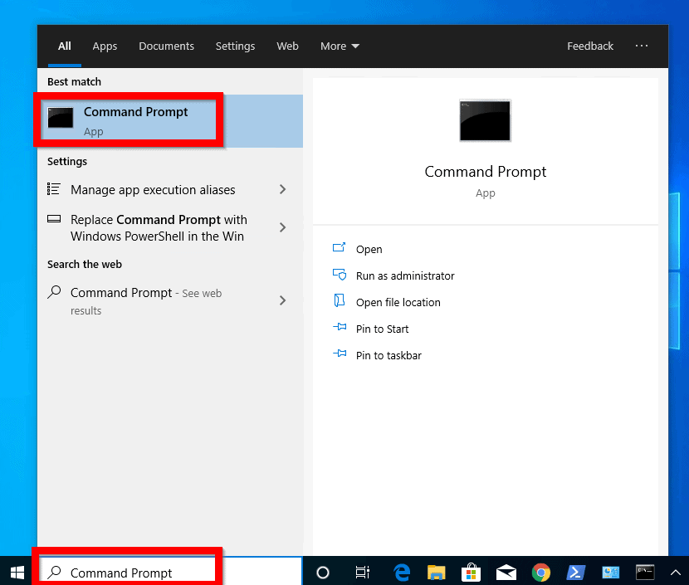Switch to the Apps tab
This screenshot has width=689, height=585.
click(105, 46)
